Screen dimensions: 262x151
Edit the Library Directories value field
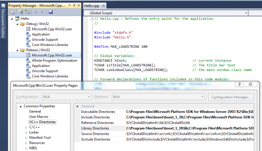pos(190,128)
